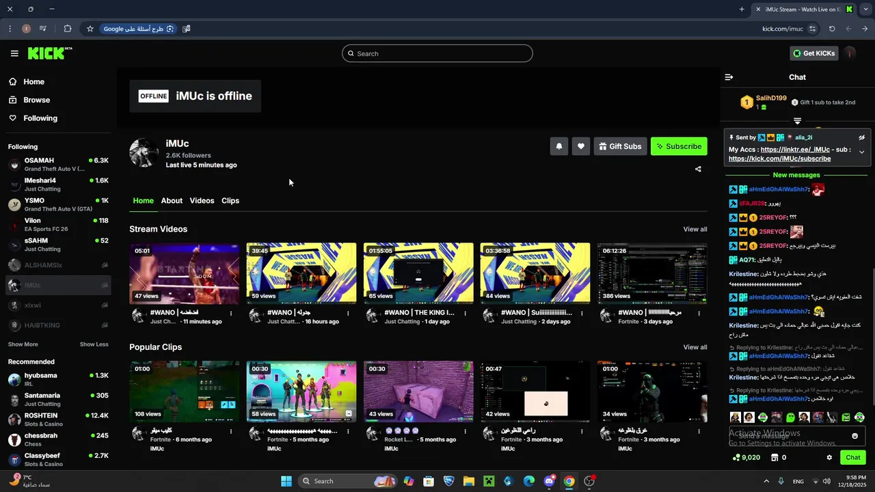
Task: Click Show Less in Following list
Action: 94,344
